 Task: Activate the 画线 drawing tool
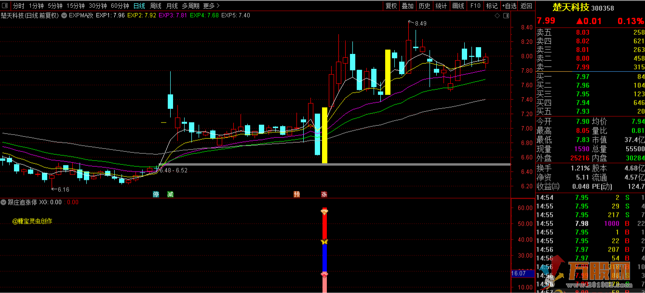[458, 6]
